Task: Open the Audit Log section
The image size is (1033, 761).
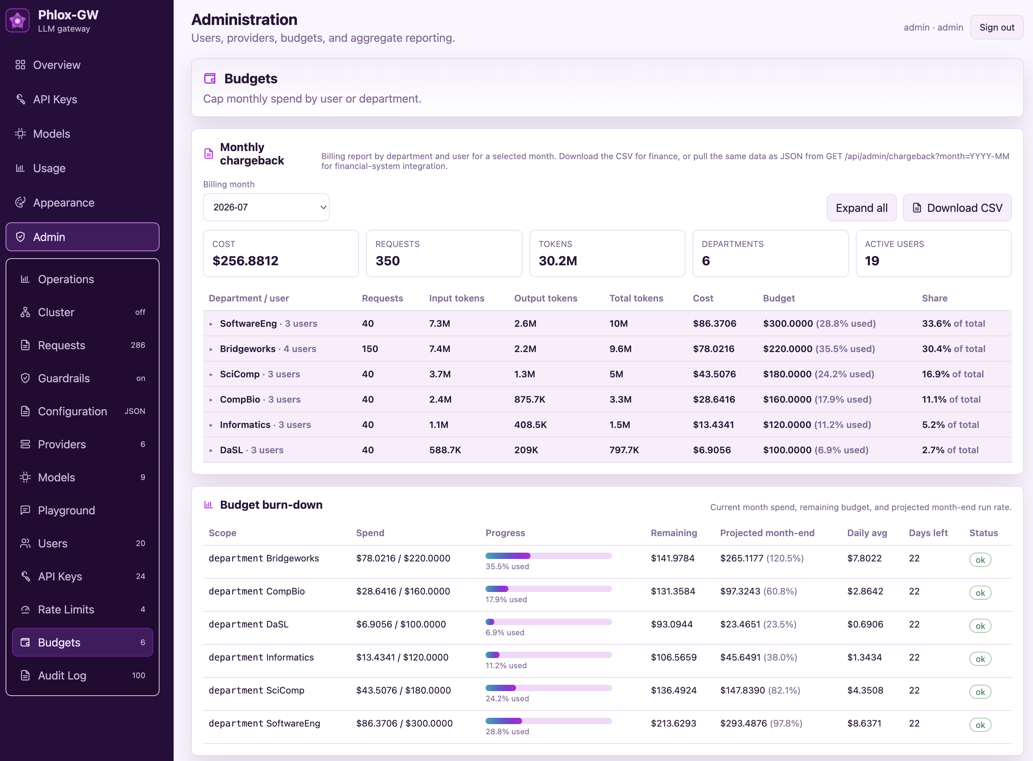Action: click(x=83, y=675)
